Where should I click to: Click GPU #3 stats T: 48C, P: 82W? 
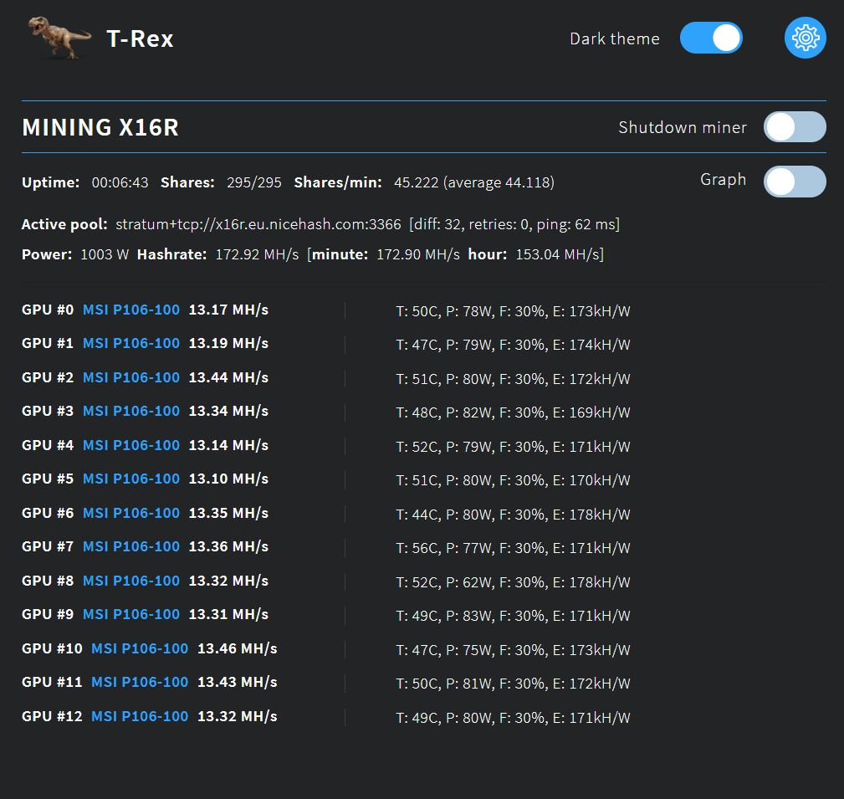(513, 413)
